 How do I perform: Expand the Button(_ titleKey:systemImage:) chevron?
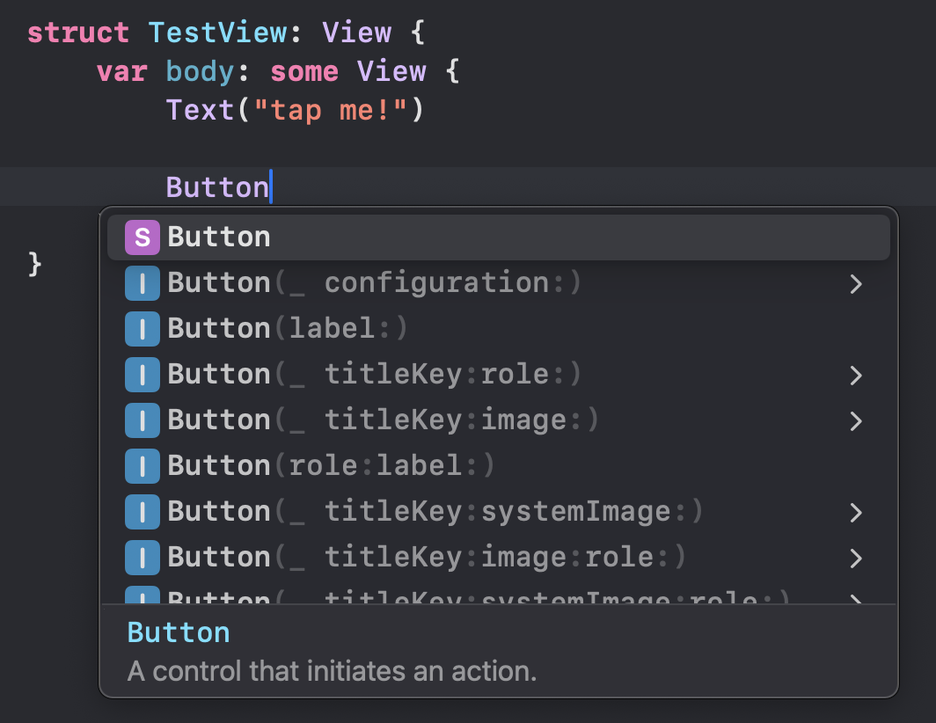pyautogui.click(x=855, y=512)
